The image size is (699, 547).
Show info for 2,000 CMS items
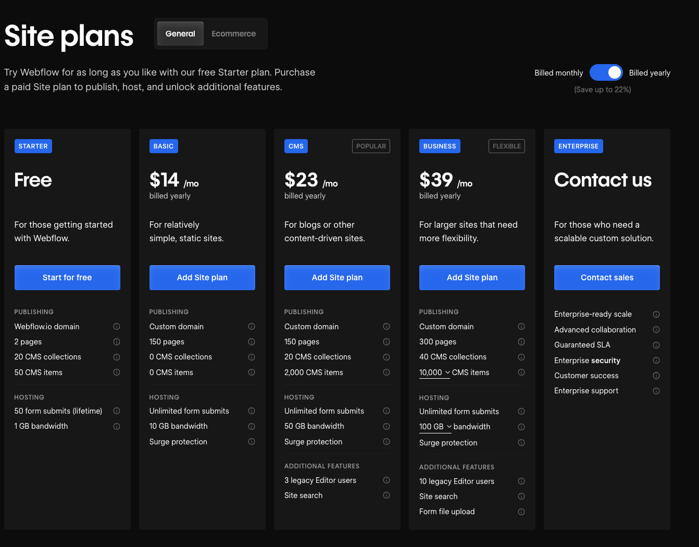pyautogui.click(x=386, y=372)
